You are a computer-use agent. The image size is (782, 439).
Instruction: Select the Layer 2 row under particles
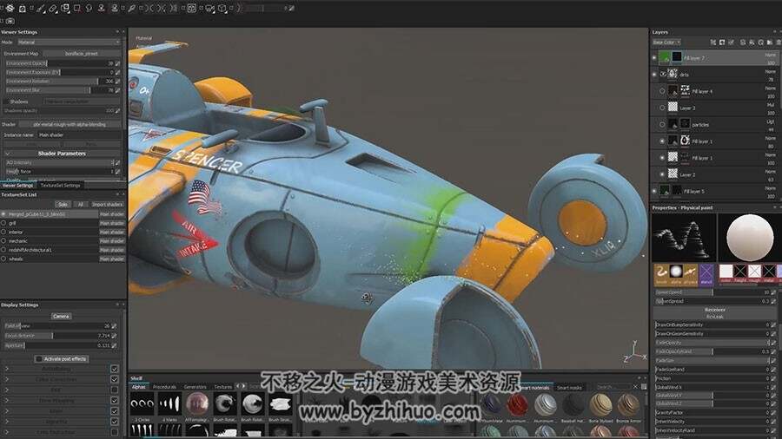(716, 174)
